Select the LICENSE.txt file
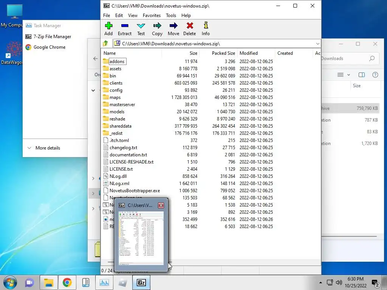Image resolution: width=387 pixels, height=290 pixels. [x=121, y=169]
